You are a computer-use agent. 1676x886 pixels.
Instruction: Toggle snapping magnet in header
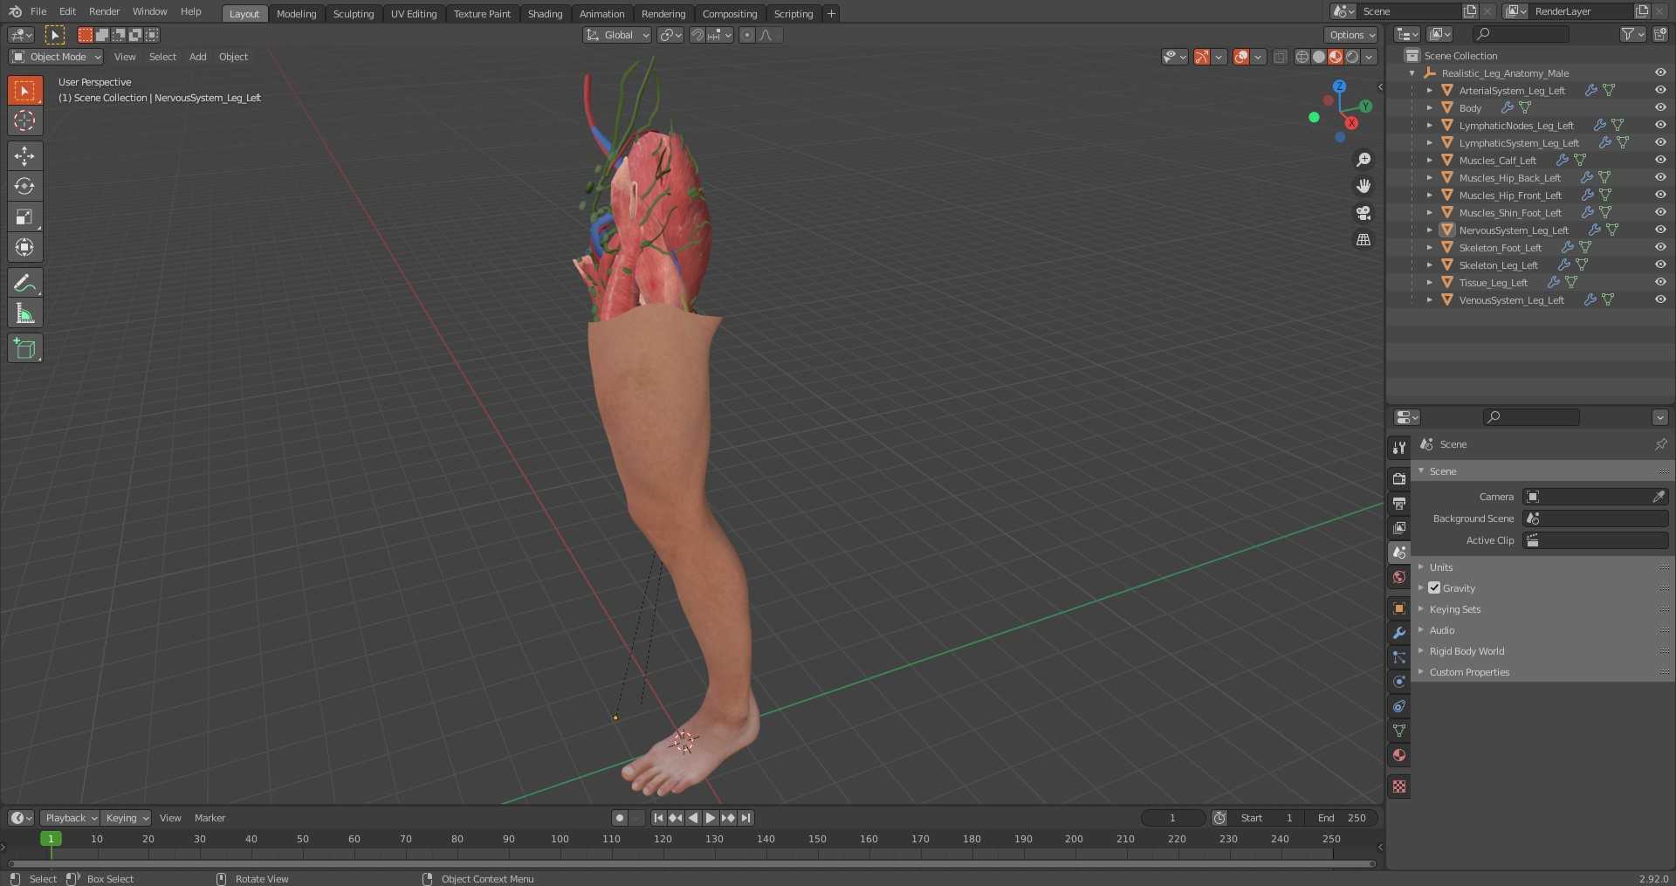697,35
